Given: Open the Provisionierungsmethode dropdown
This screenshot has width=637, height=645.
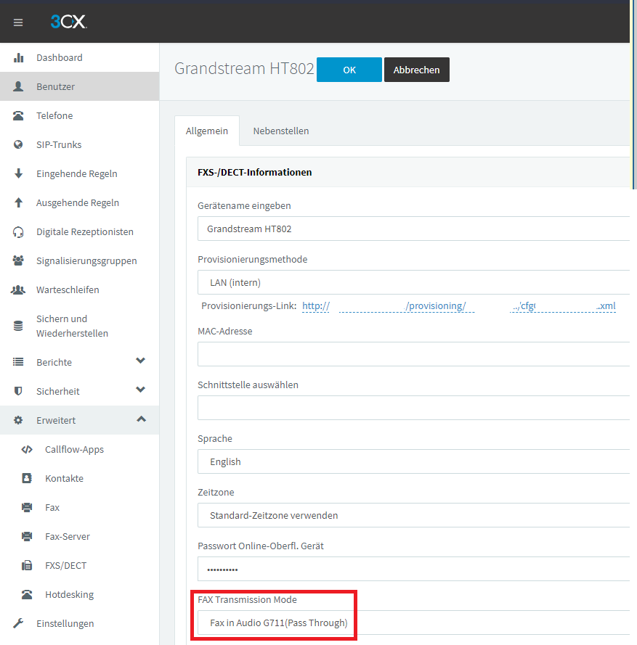Looking at the screenshot, I should (413, 282).
